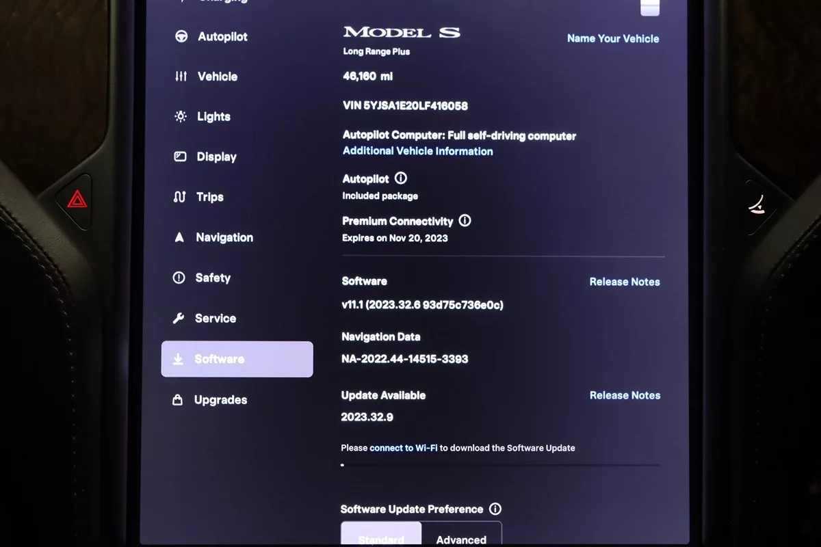Screen dimensions: 821x547
Task: Show Software Update Preference info icon
Action: (x=495, y=509)
